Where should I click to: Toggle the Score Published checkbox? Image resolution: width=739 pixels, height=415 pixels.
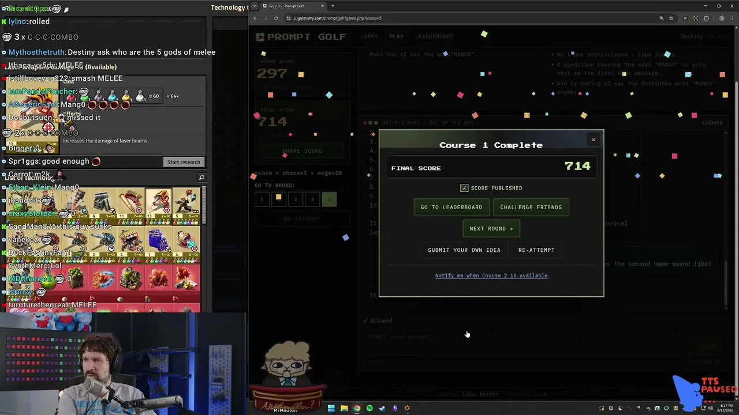coord(464,188)
